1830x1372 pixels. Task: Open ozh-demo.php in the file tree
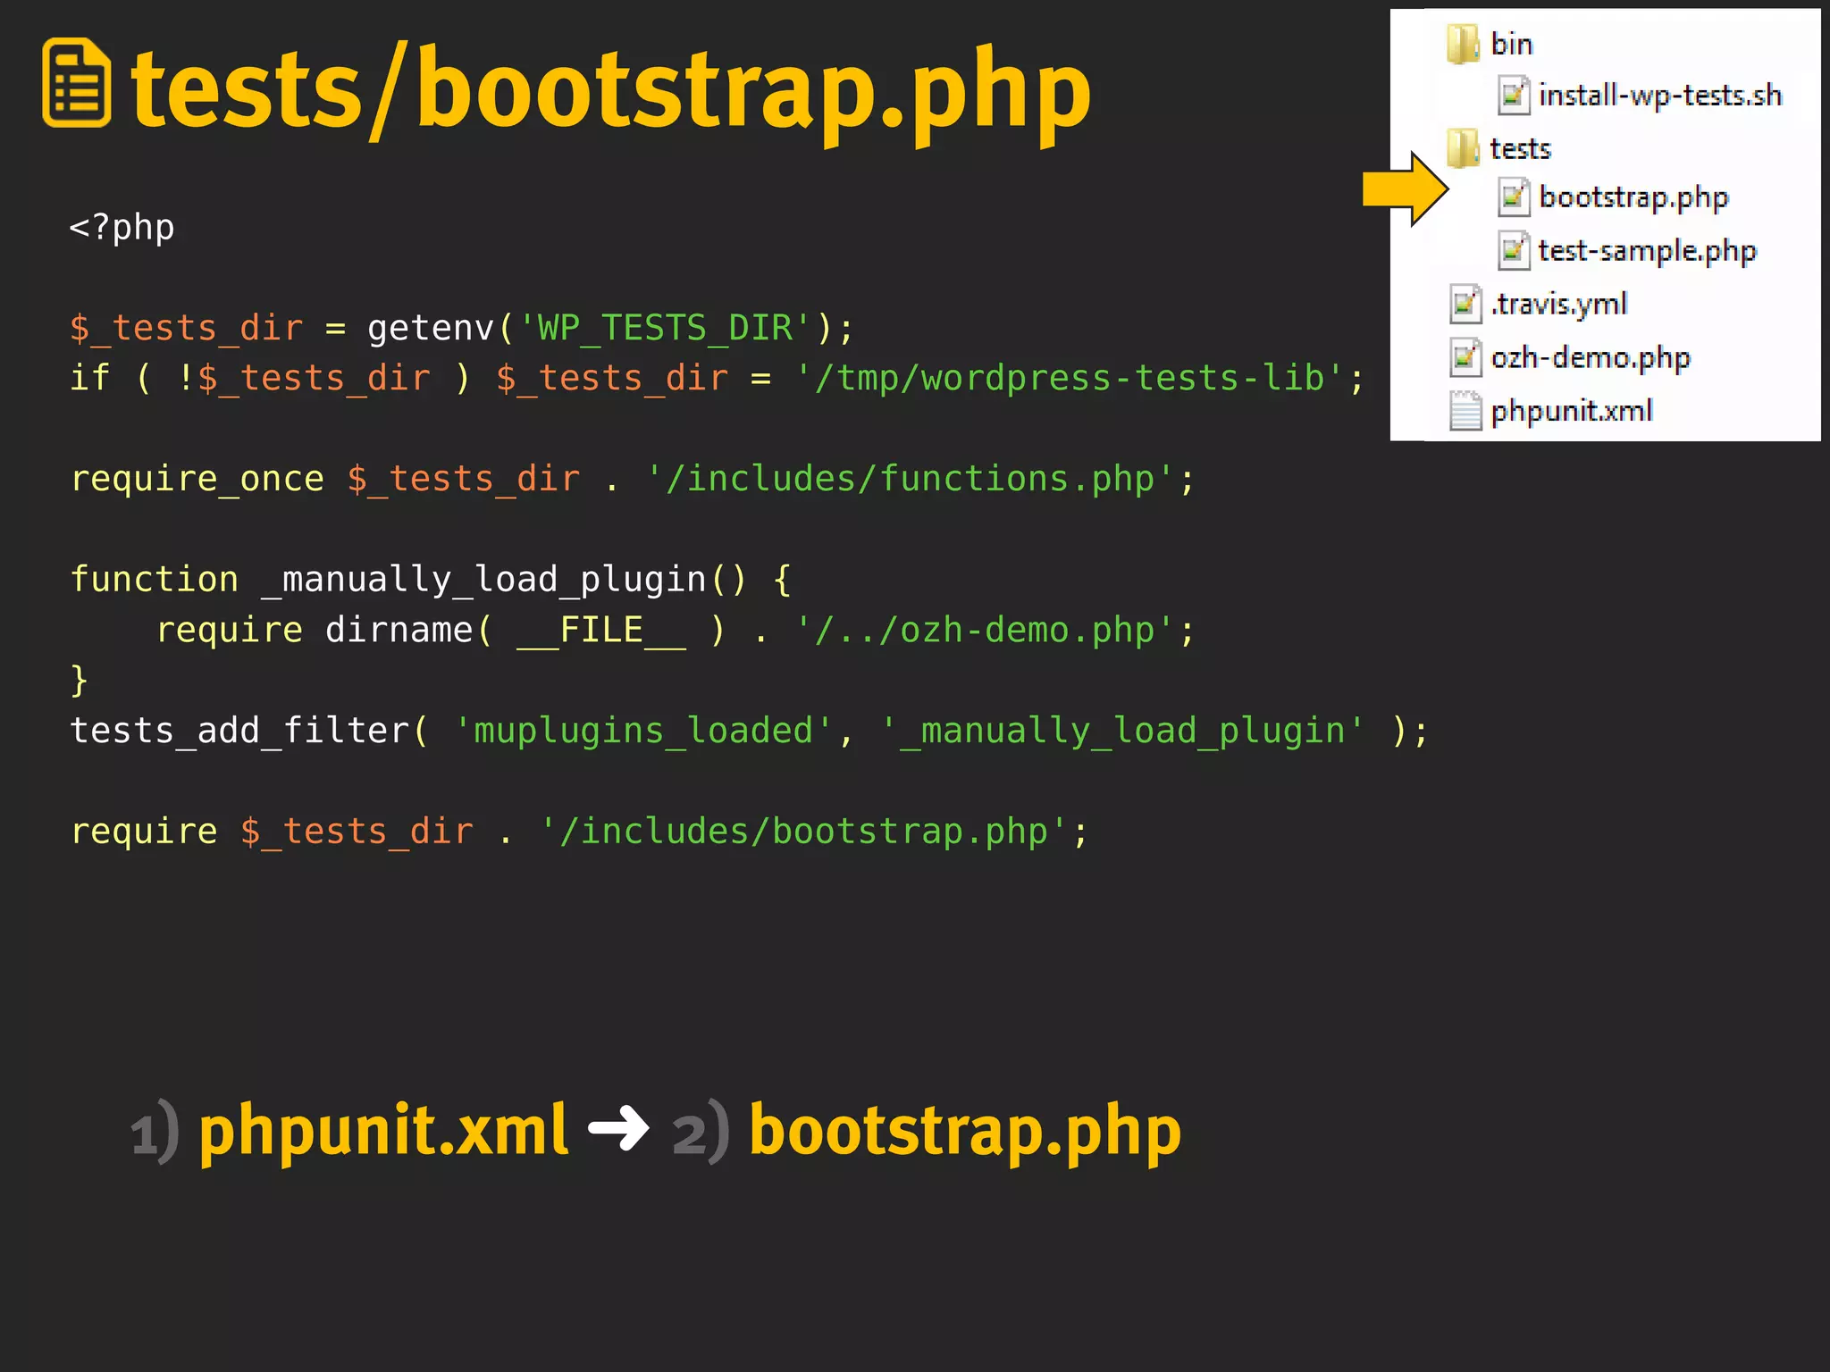point(1591,358)
